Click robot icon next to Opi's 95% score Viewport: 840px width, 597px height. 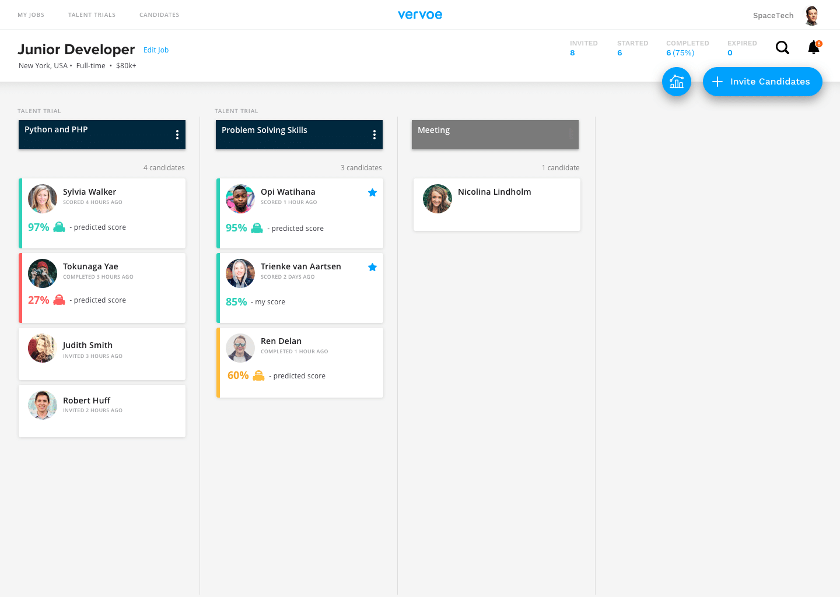[257, 228]
